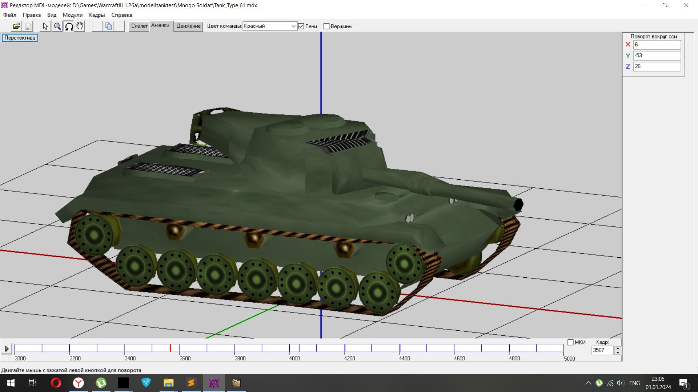Click the copy frames icon

click(108, 26)
